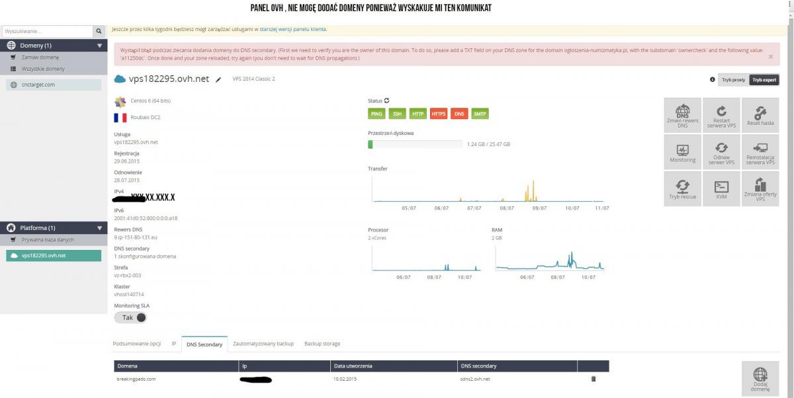Open the Backup storage tab
The image size is (794, 398).
coord(322,344)
